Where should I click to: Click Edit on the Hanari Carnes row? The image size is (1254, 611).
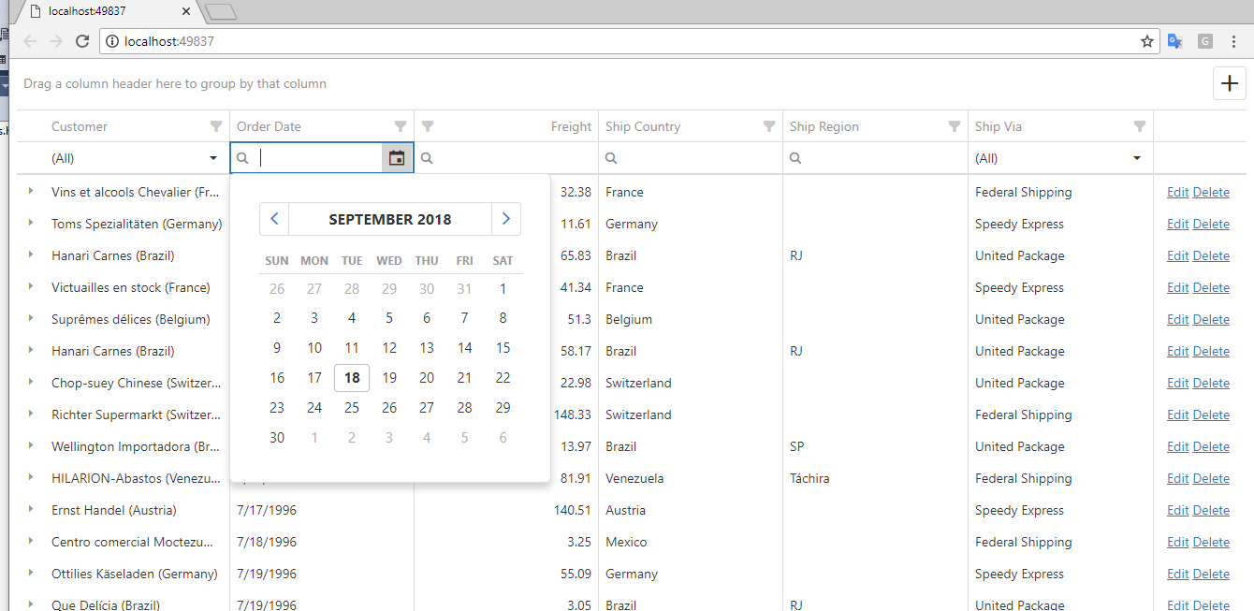point(1177,255)
